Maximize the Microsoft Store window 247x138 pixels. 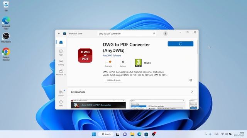pos(188,32)
